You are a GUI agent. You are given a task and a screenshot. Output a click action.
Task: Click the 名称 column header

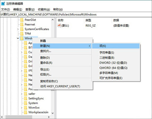(61, 20)
